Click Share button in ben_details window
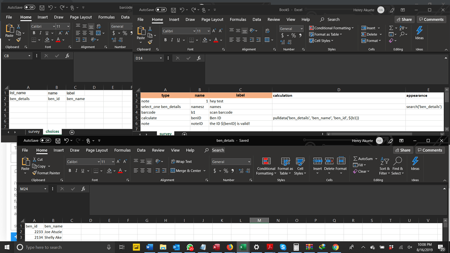This screenshot has height=253, width=450. [x=403, y=150]
